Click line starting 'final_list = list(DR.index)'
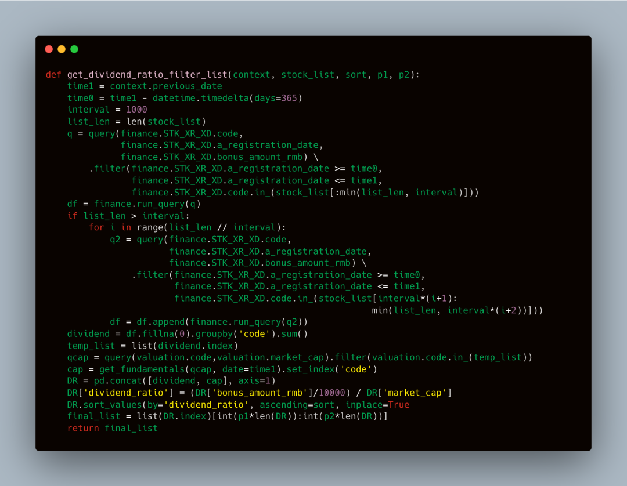This screenshot has height=486, width=627. tap(227, 416)
